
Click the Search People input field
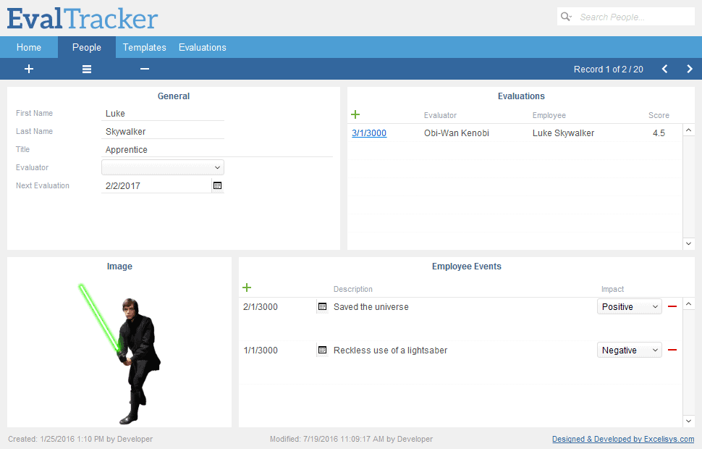point(633,16)
